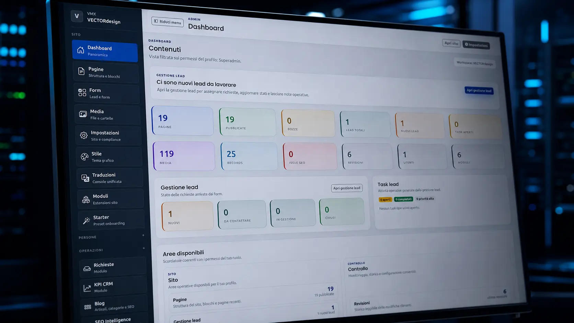Click the Form grid icon
Screen dimensions: 574x323
tap(82, 92)
